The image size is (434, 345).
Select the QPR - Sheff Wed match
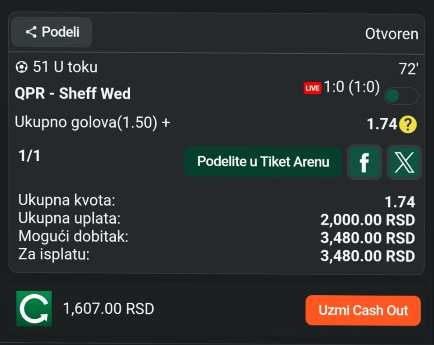pyautogui.click(x=73, y=94)
